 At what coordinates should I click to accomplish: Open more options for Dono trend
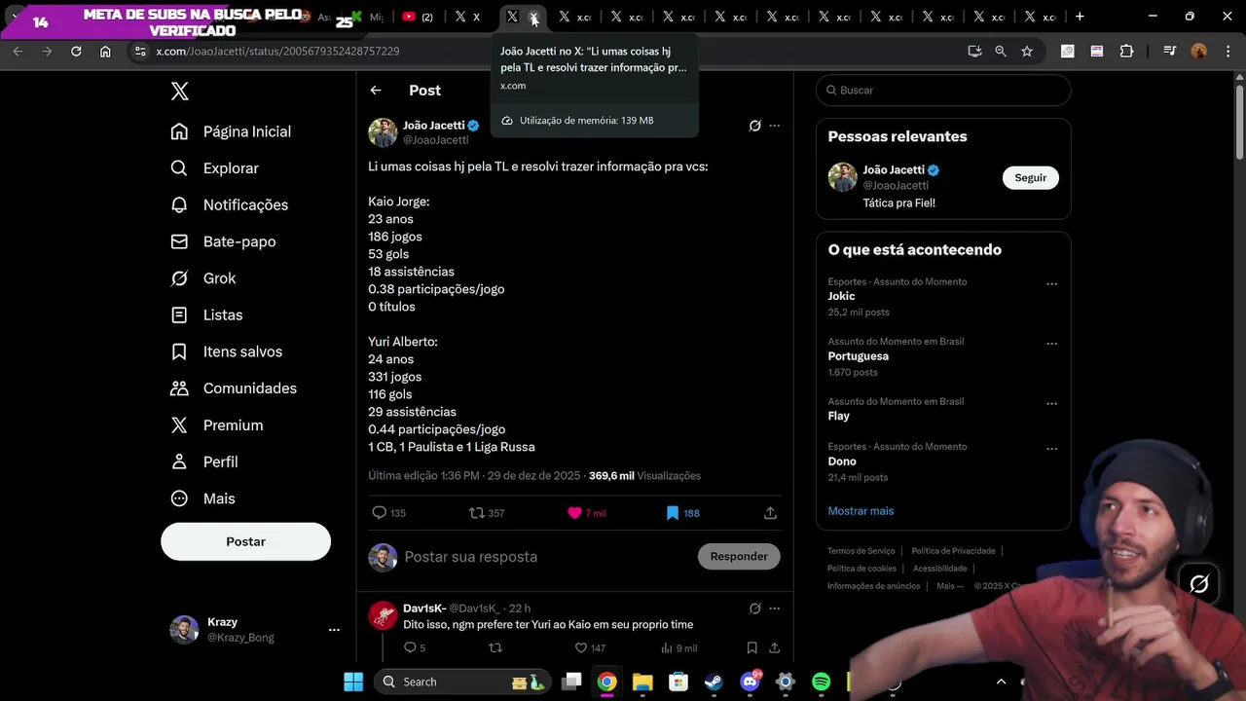pos(1051,450)
